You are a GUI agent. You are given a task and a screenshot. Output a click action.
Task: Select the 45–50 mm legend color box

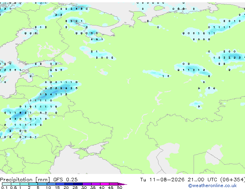114,184
